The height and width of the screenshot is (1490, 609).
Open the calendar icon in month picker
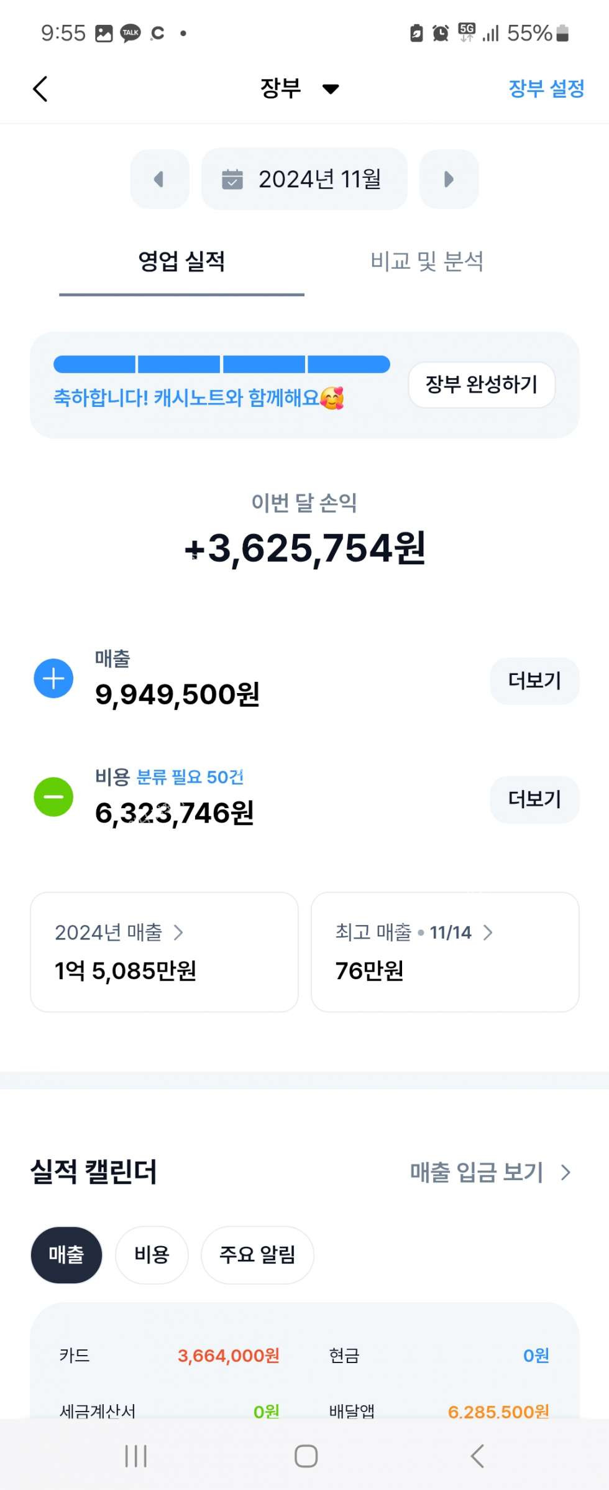[x=232, y=179]
